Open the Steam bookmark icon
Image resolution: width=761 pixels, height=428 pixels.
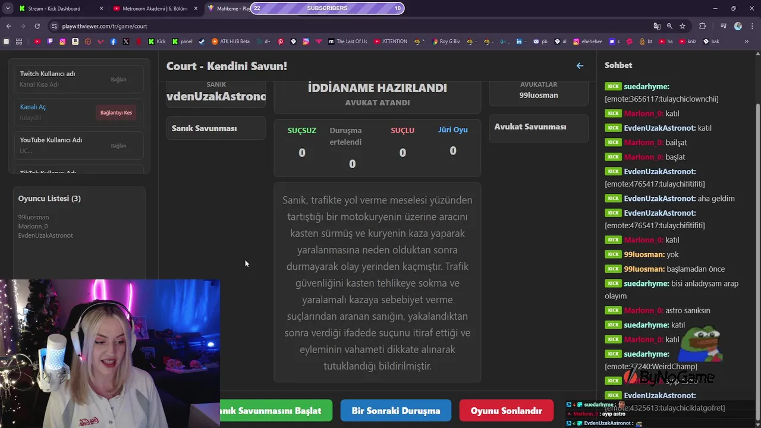(x=202, y=42)
